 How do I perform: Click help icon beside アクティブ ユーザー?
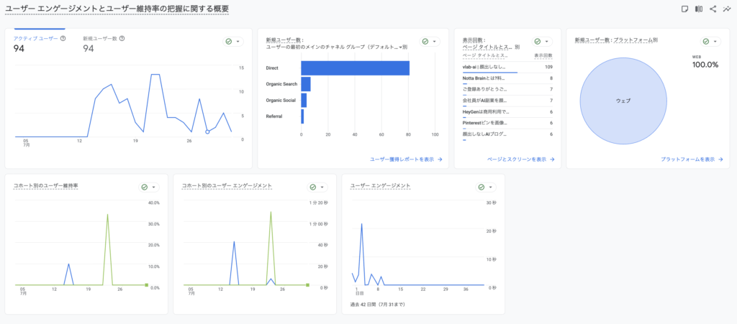tap(63, 39)
